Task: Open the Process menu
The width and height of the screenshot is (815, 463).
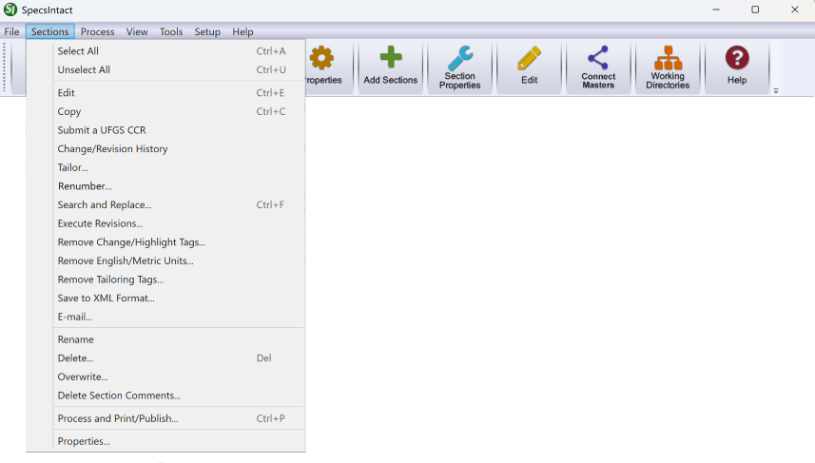Action: [x=97, y=31]
